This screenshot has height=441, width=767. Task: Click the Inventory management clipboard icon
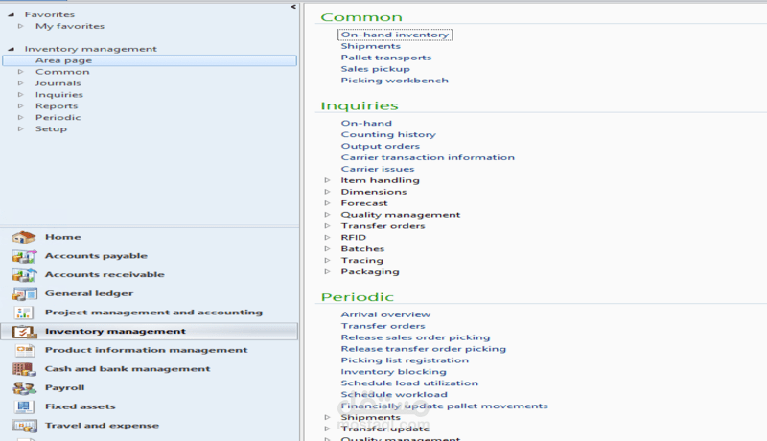(x=24, y=332)
